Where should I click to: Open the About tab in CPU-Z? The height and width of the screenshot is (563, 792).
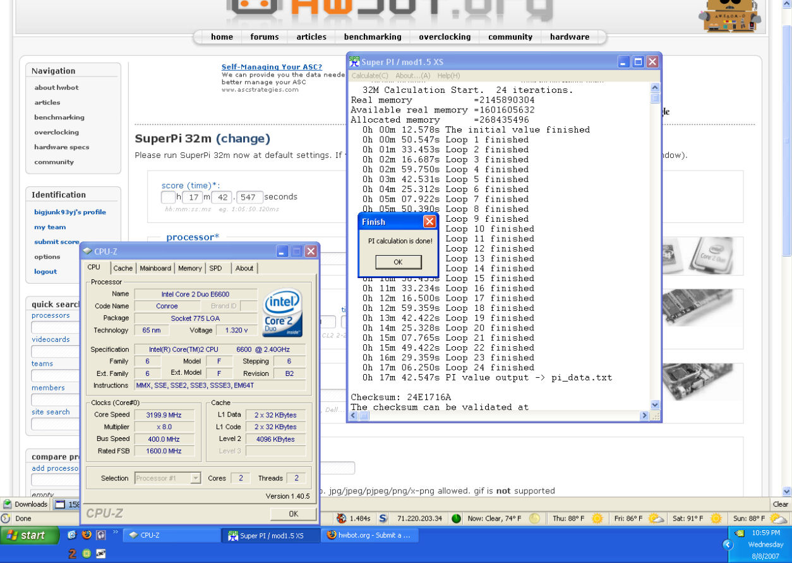click(x=244, y=269)
